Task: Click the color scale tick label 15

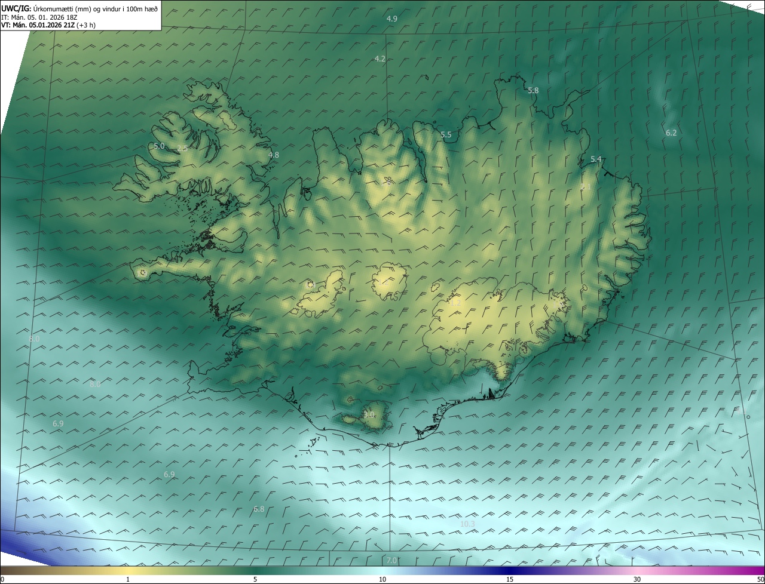Action: [x=510, y=580]
